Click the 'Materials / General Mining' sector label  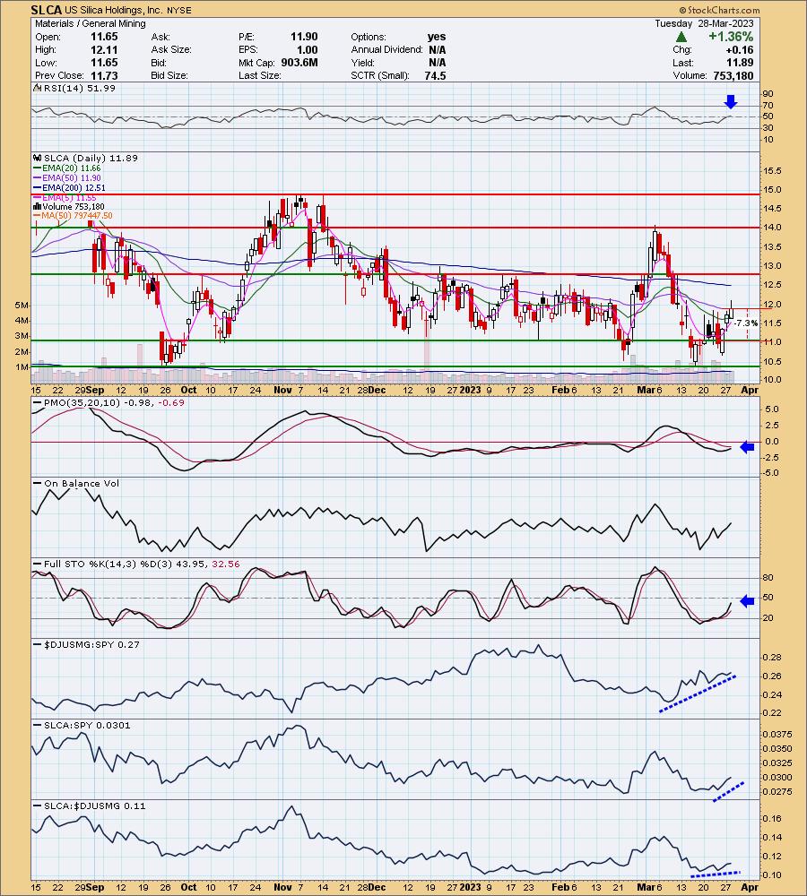point(91,23)
